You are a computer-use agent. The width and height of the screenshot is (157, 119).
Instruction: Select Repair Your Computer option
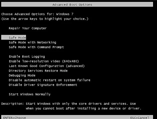[28, 28]
